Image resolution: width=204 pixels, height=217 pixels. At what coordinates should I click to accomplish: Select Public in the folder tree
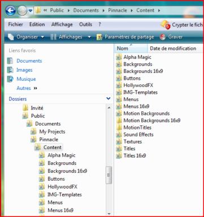pyautogui.click(x=38, y=116)
